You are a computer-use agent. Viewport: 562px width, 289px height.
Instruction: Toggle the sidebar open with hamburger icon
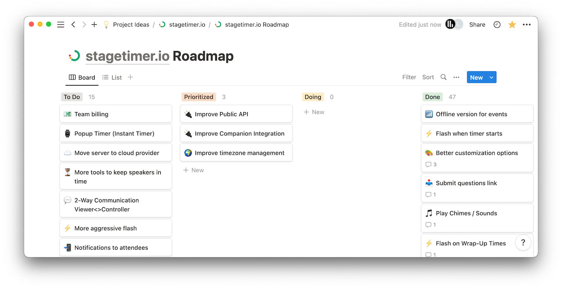tap(61, 24)
